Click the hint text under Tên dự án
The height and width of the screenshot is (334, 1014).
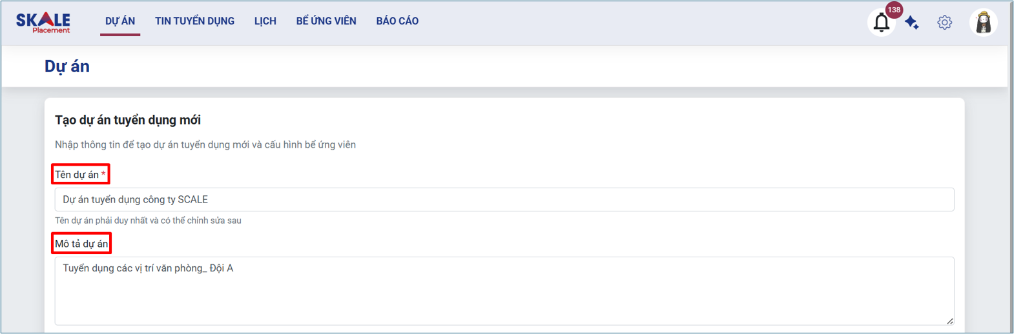[148, 221]
